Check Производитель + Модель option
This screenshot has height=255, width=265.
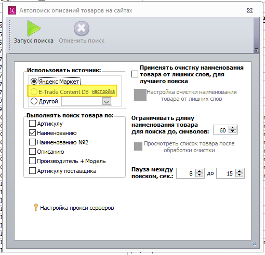point(32,161)
